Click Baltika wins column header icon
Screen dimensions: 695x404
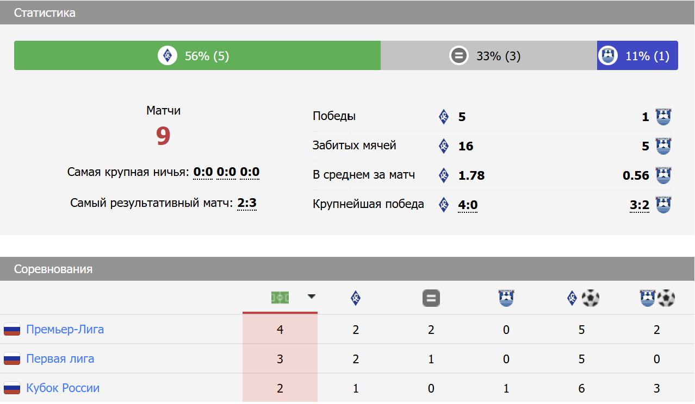(x=506, y=298)
